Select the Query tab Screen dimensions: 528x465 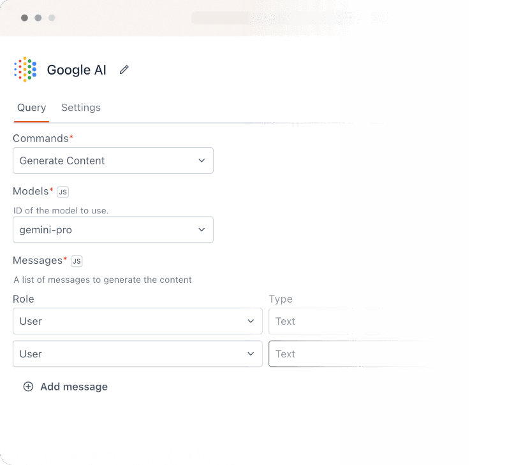(31, 108)
